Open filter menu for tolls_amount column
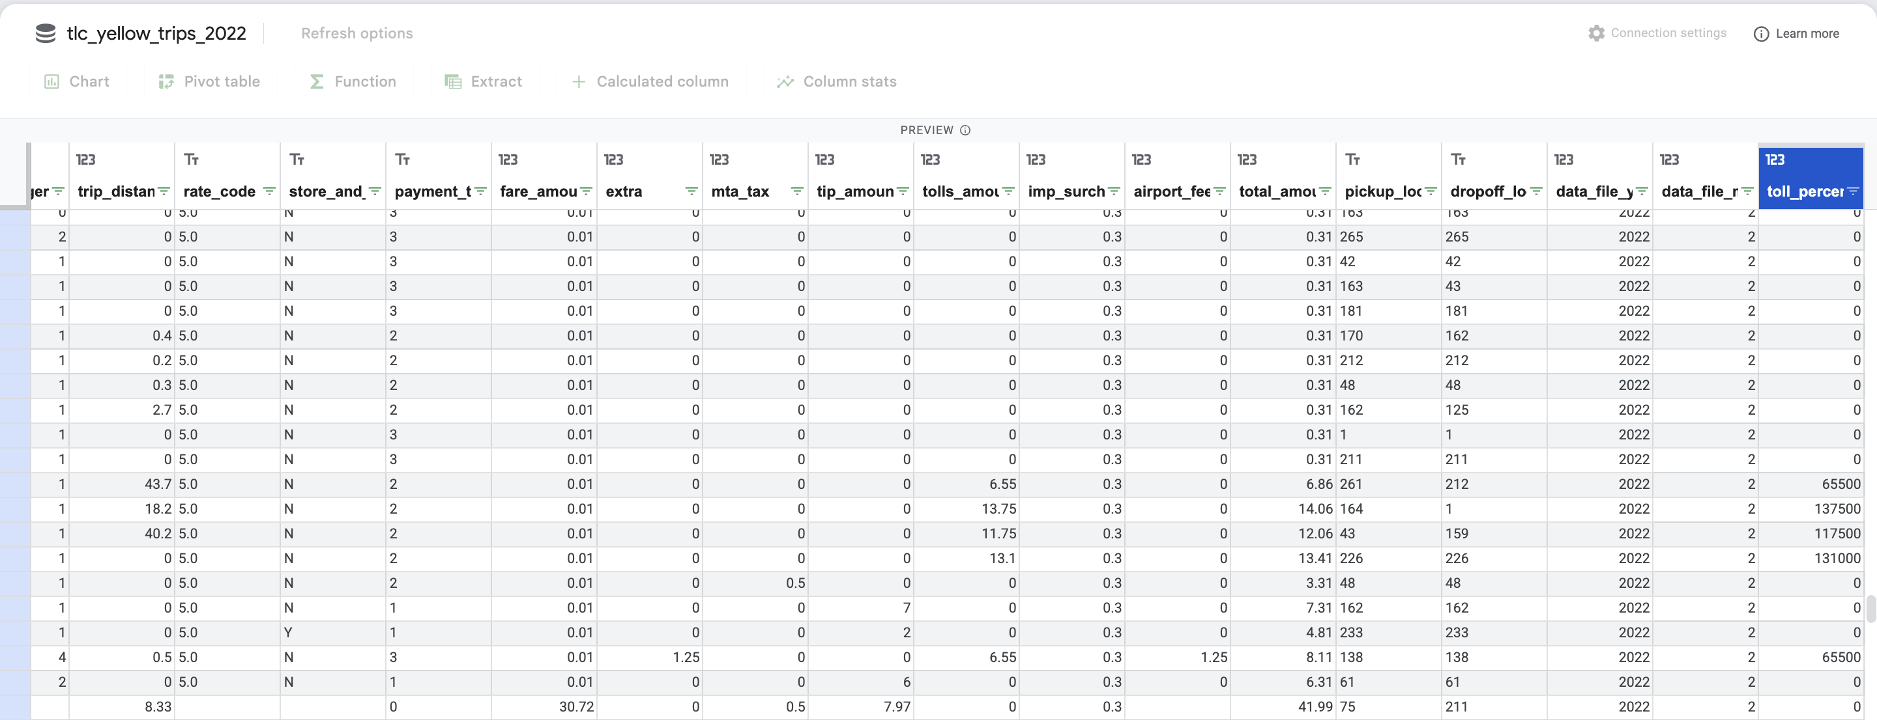The height and width of the screenshot is (720, 1877). pos(1008,191)
